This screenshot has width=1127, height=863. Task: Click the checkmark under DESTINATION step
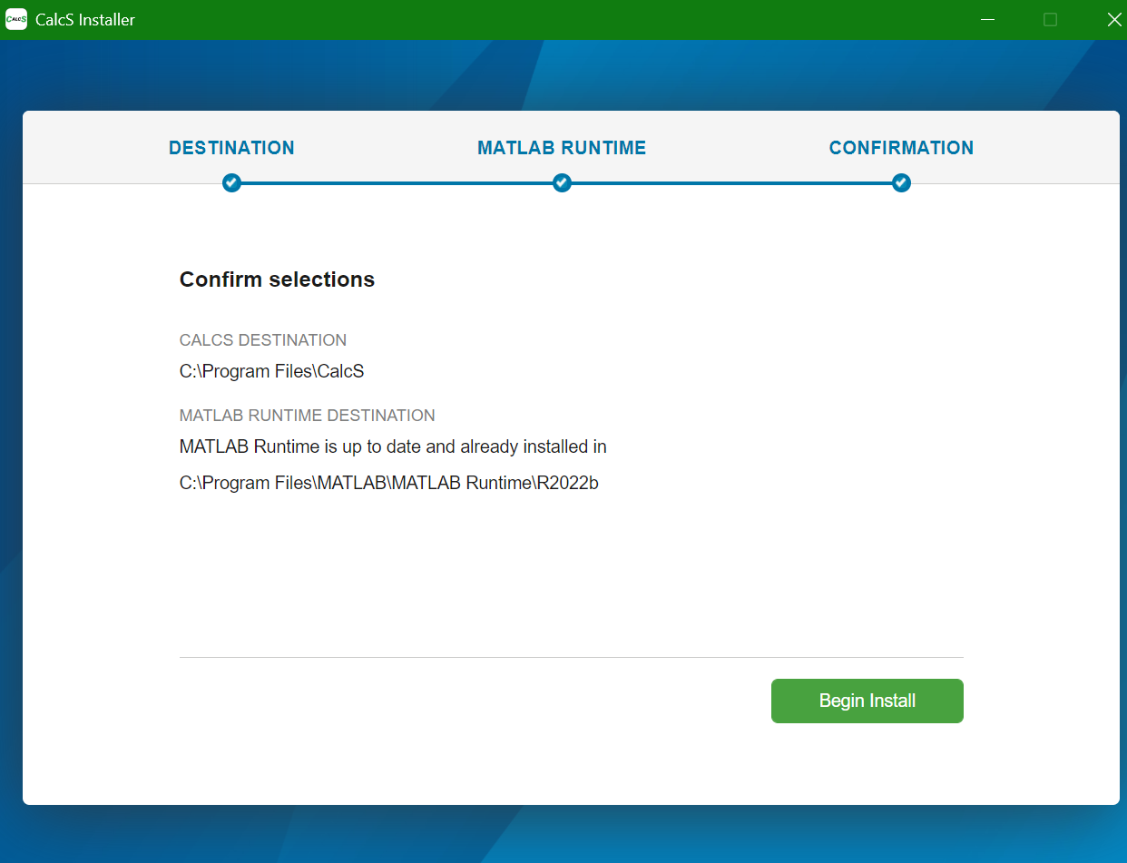click(231, 183)
